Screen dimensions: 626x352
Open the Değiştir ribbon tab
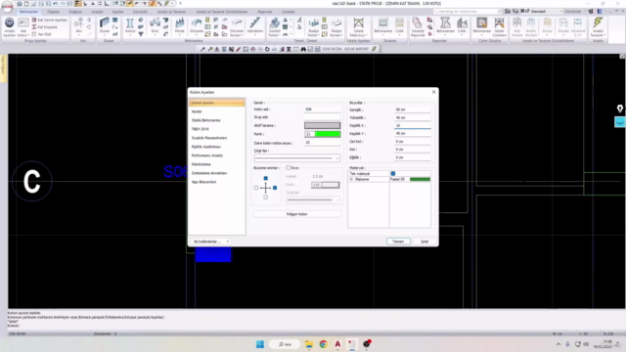75,12
